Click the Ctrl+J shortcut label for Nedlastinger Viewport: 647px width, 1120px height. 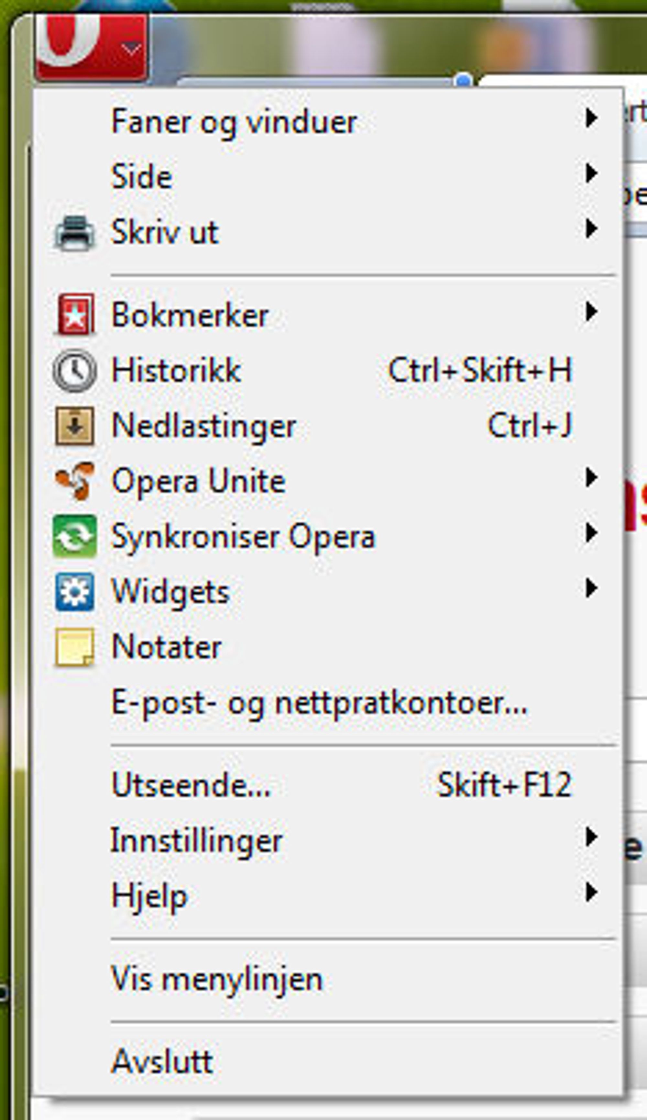point(530,426)
